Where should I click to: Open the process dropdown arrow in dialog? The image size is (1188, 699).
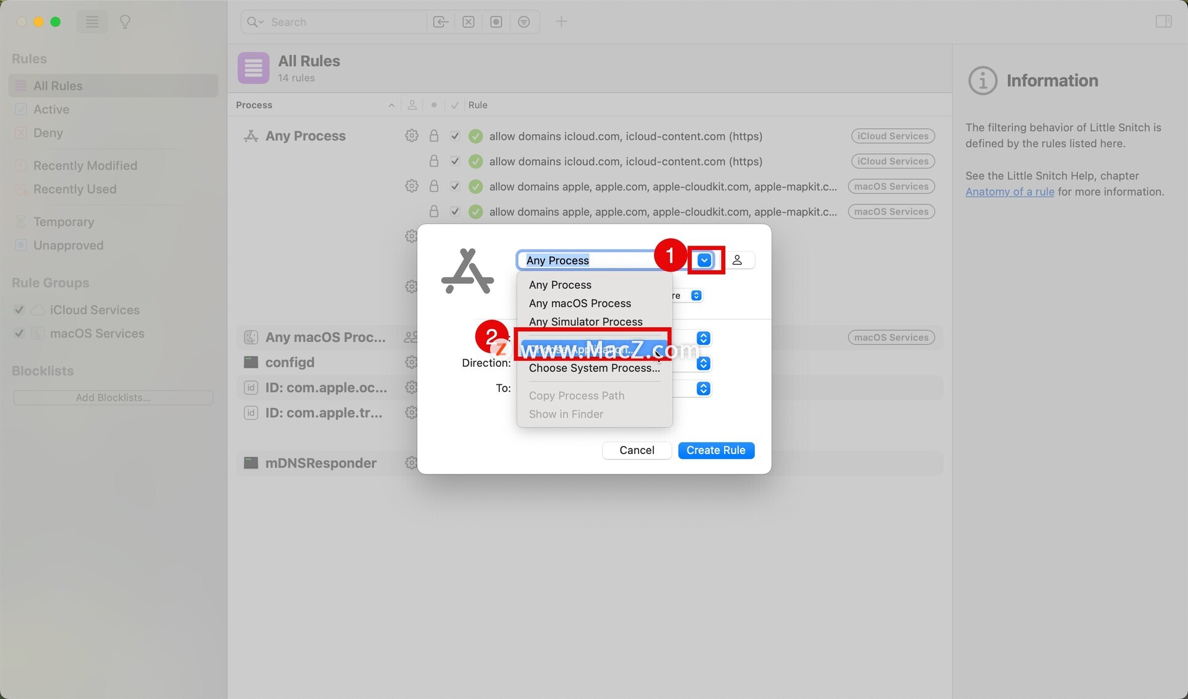tap(704, 260)
